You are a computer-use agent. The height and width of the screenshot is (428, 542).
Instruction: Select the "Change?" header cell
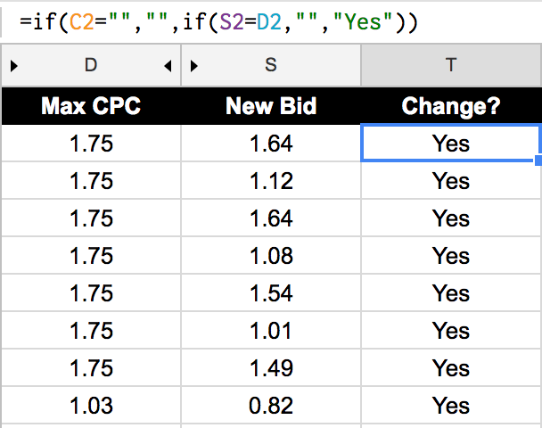(x=451, y=106)
